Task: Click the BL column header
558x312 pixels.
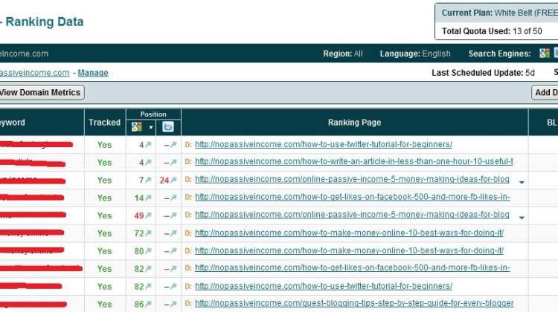Action: click(552, 123)
